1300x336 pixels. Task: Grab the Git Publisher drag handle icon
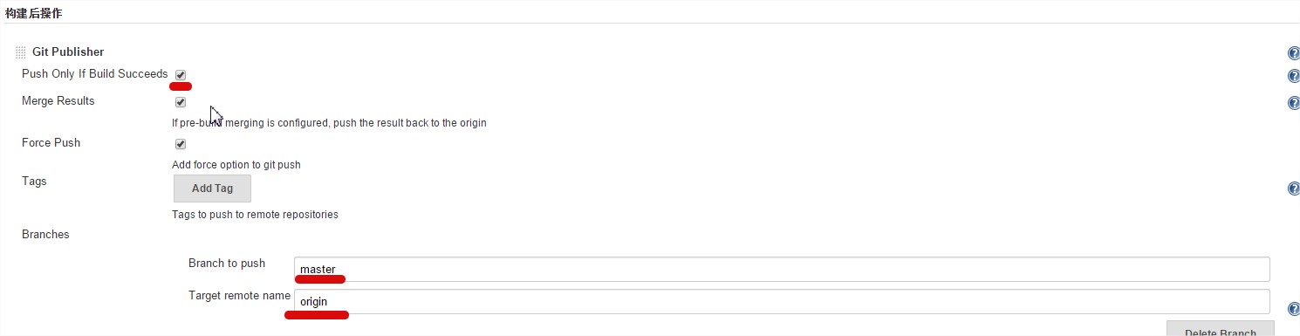(x=21, y=53)
